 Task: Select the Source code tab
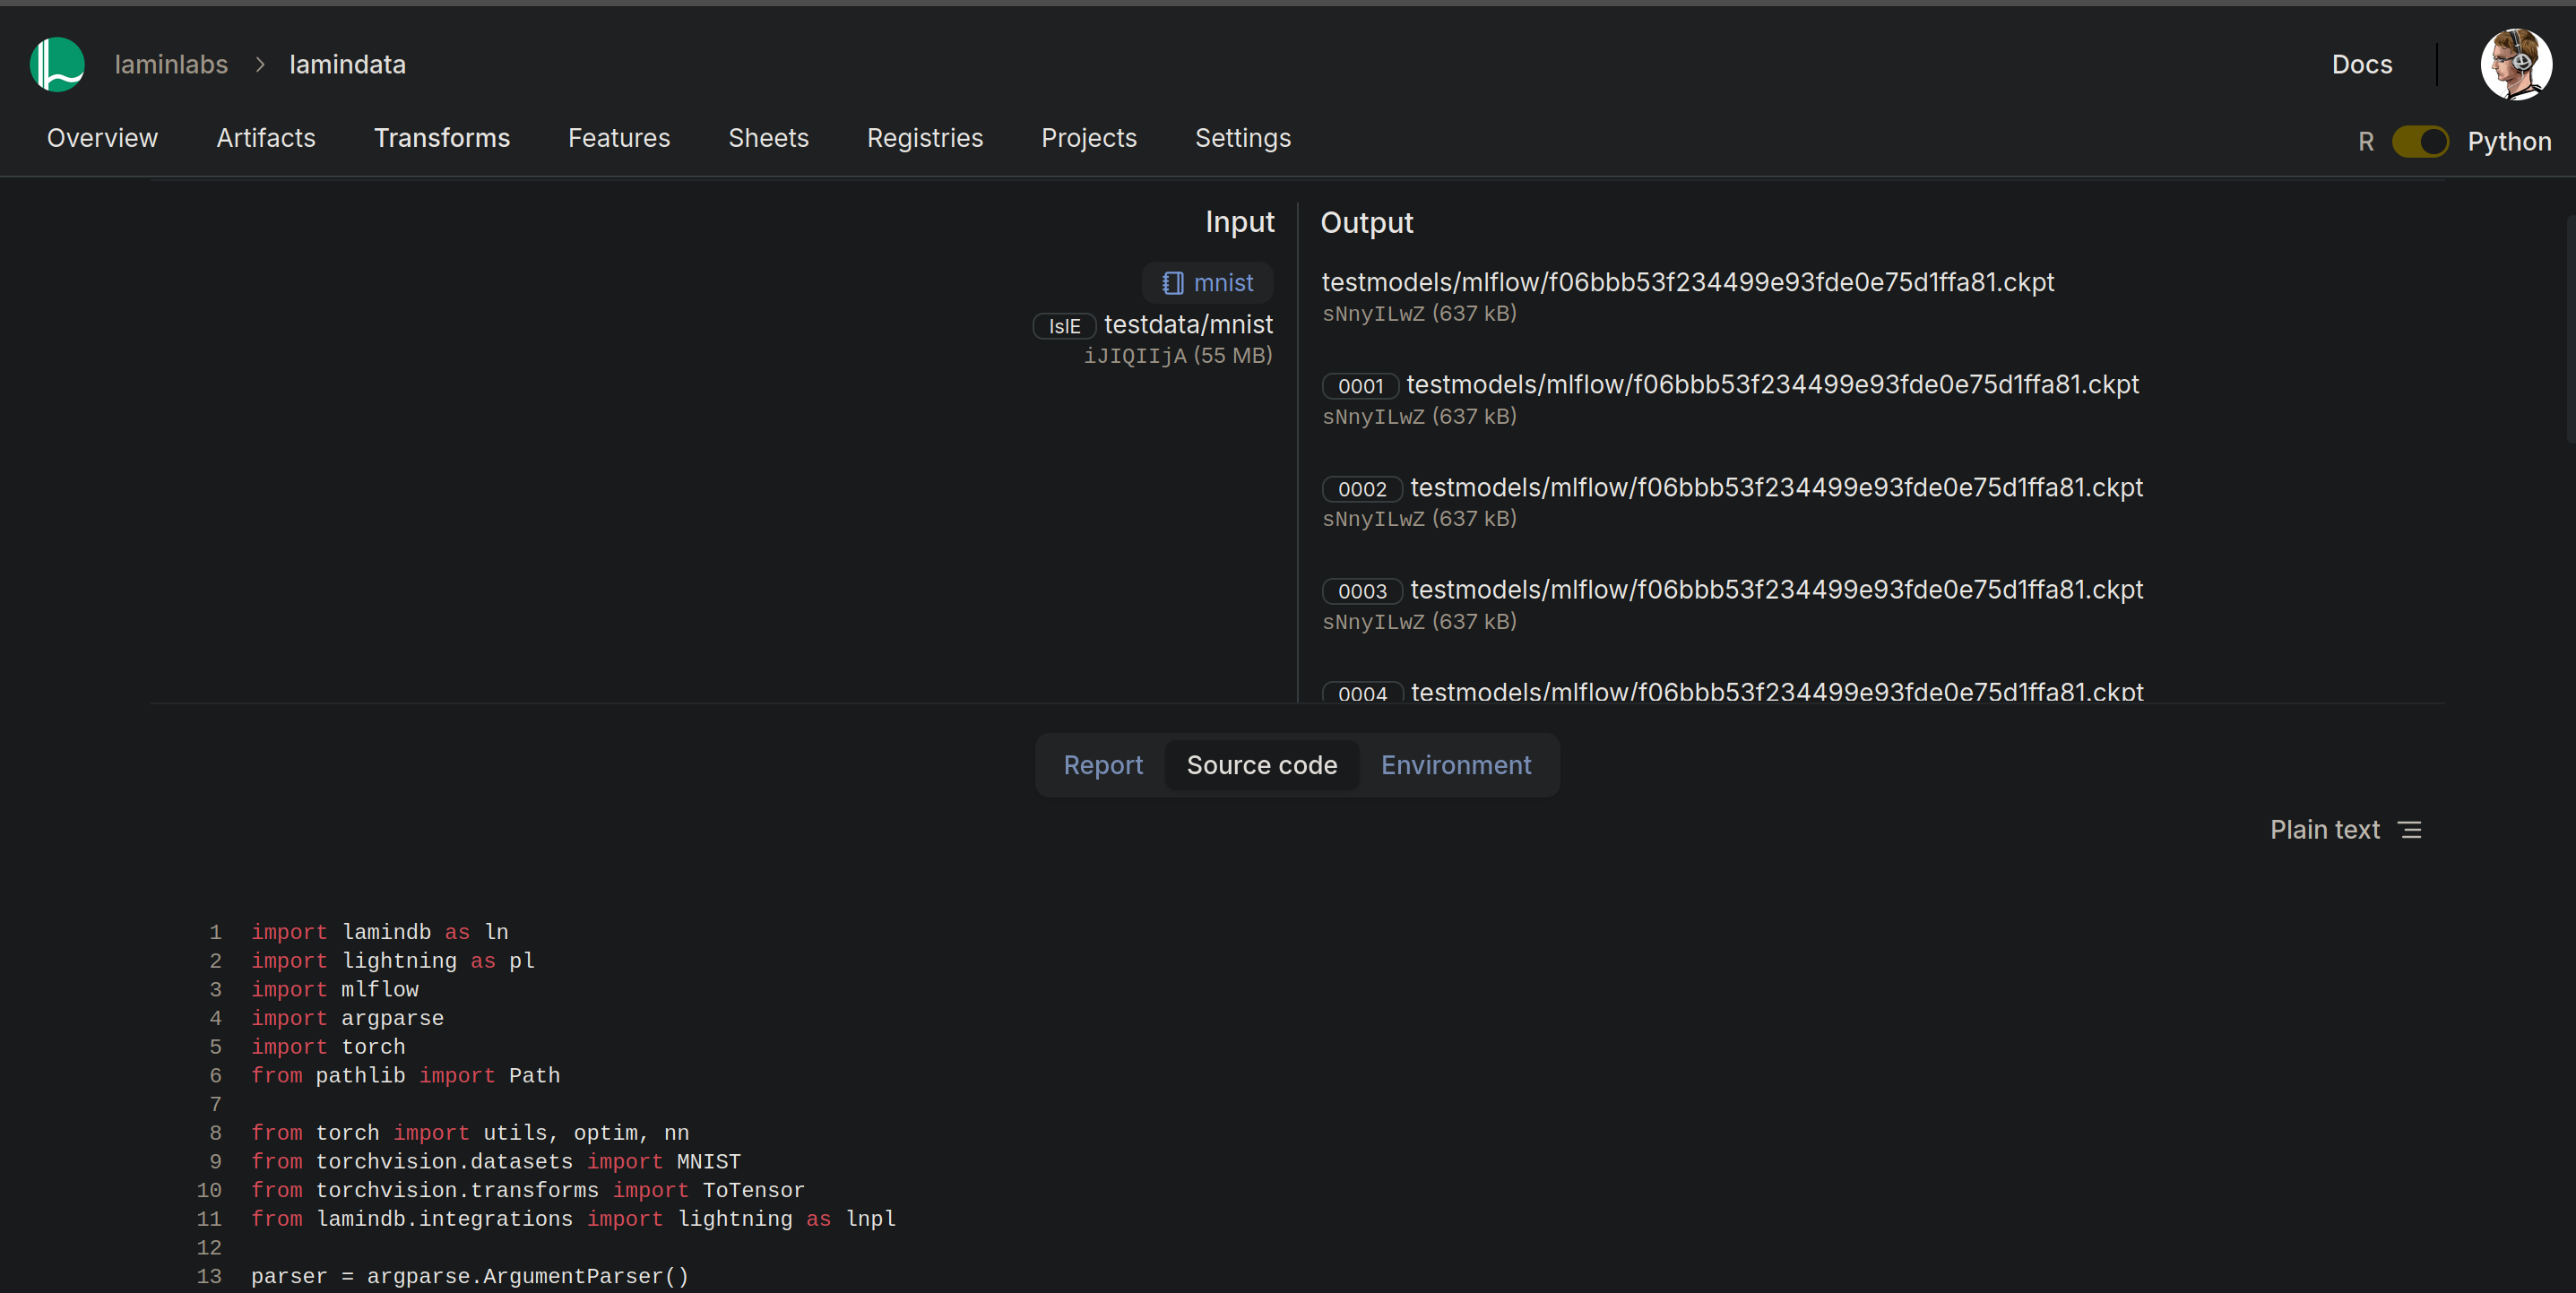pos(1261,765)
